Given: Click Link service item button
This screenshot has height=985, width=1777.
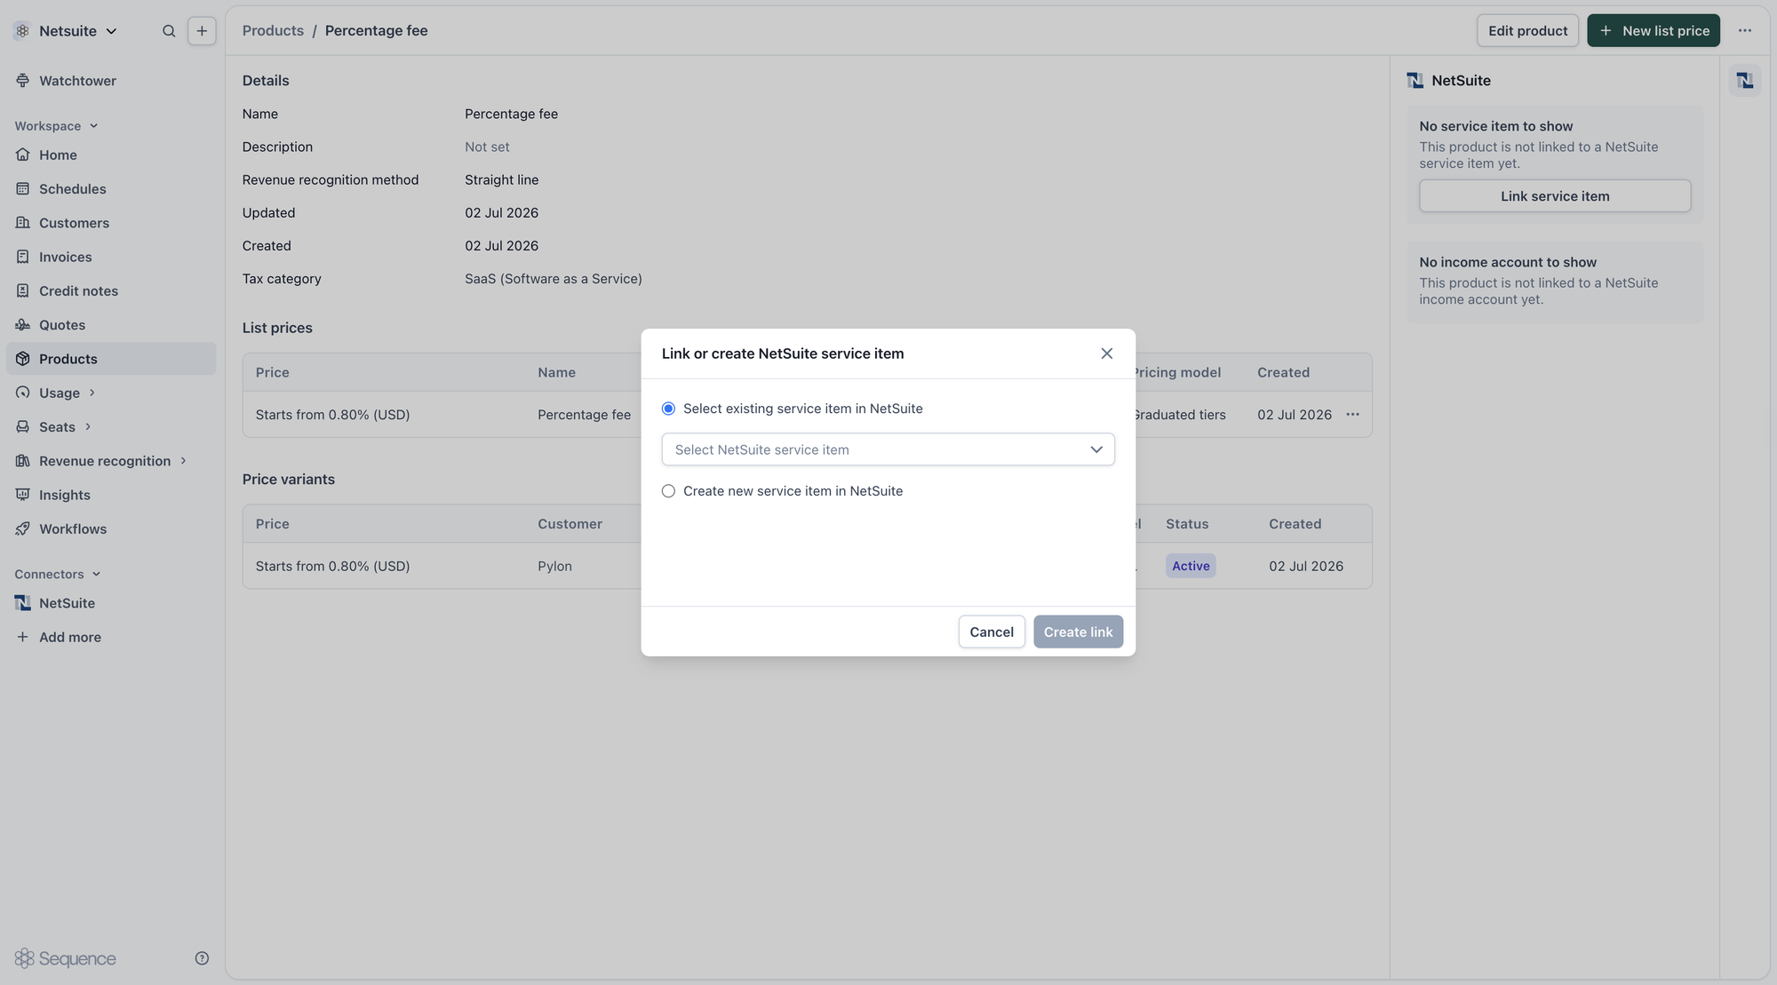Looking at the screenshot, I should tap(1555, 196).
